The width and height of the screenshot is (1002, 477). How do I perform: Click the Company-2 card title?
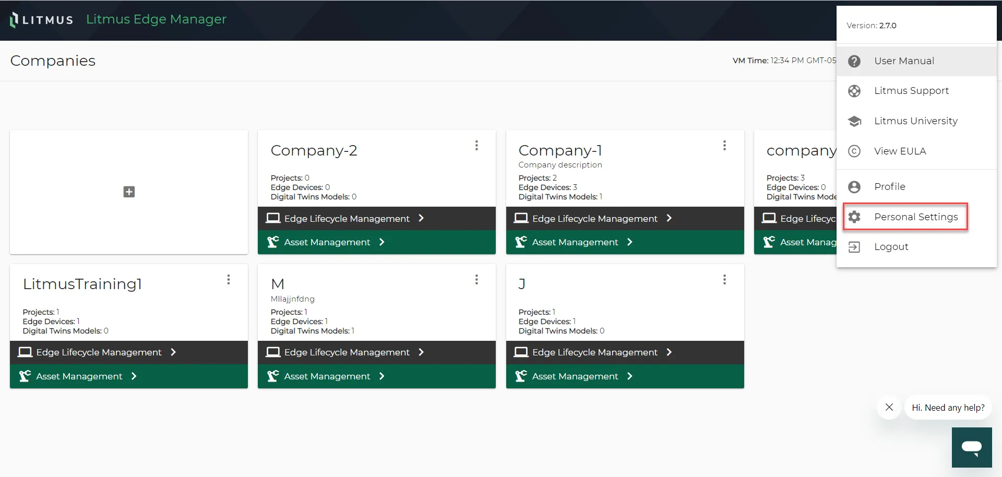314,150
